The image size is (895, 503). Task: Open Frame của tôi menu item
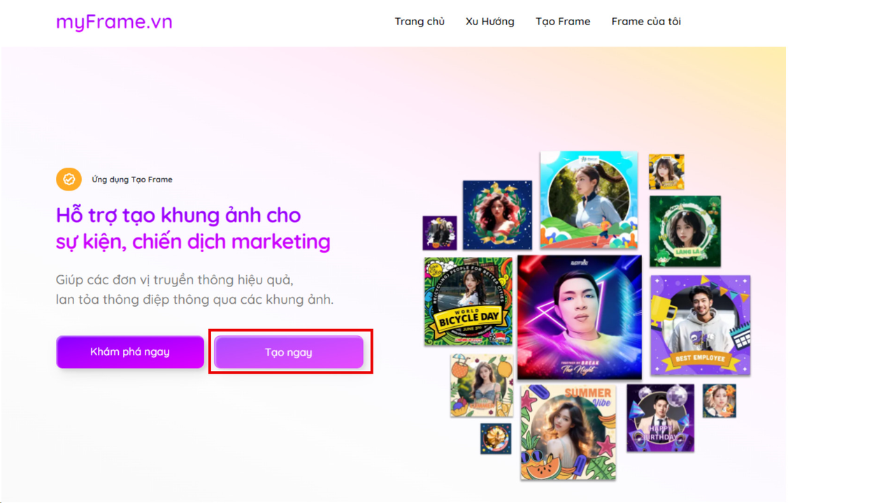point(646,22)
